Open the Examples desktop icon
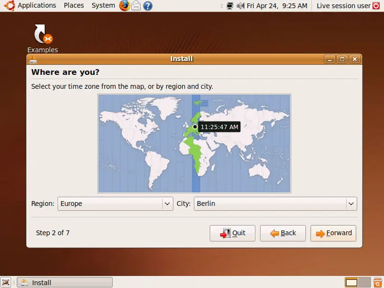The image size is (384, 288). pos(43,39)
